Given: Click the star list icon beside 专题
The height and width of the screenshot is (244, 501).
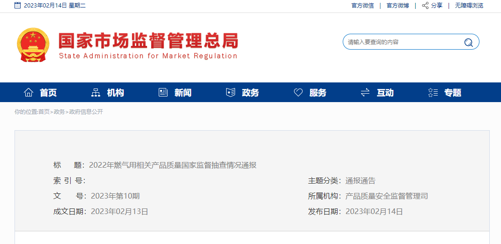Looking at the screenshot, I should pyautogui.click(x=433, y=92).
